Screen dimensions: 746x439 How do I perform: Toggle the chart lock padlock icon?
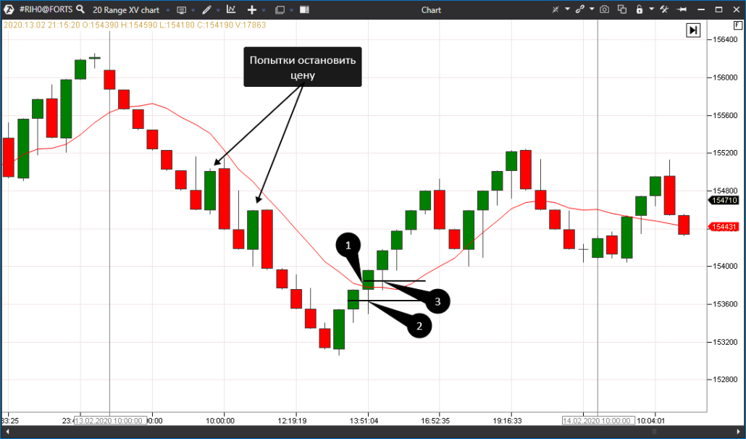pos(639,10)
